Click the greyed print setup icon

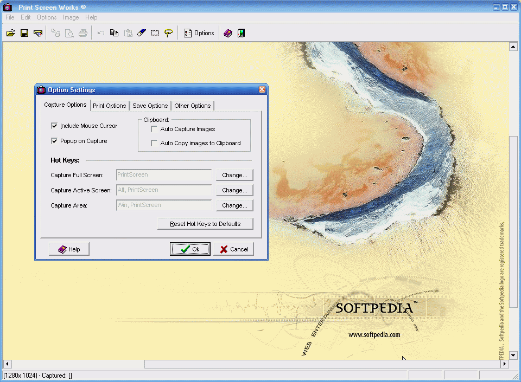[x=56, y=33]
